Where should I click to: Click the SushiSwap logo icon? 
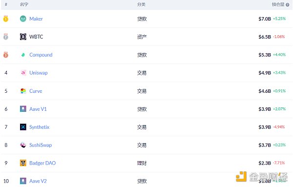click(x=23, y=145)
